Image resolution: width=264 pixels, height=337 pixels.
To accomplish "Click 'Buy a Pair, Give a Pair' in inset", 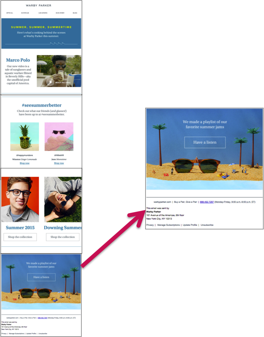I will tap(186, 202).
